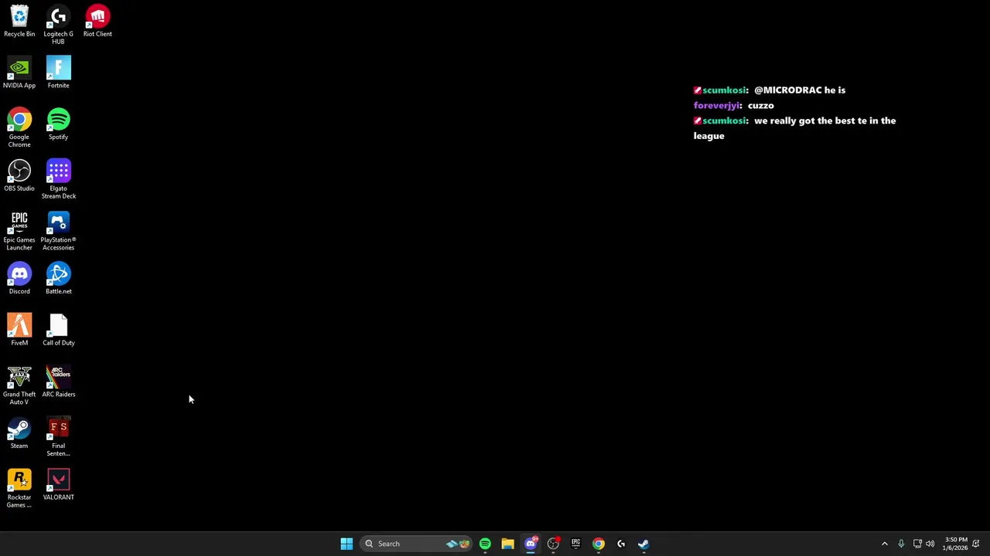Open Steam from the taskbar
Viewport: 990px width, 556px height.
(x=643, y=544)
